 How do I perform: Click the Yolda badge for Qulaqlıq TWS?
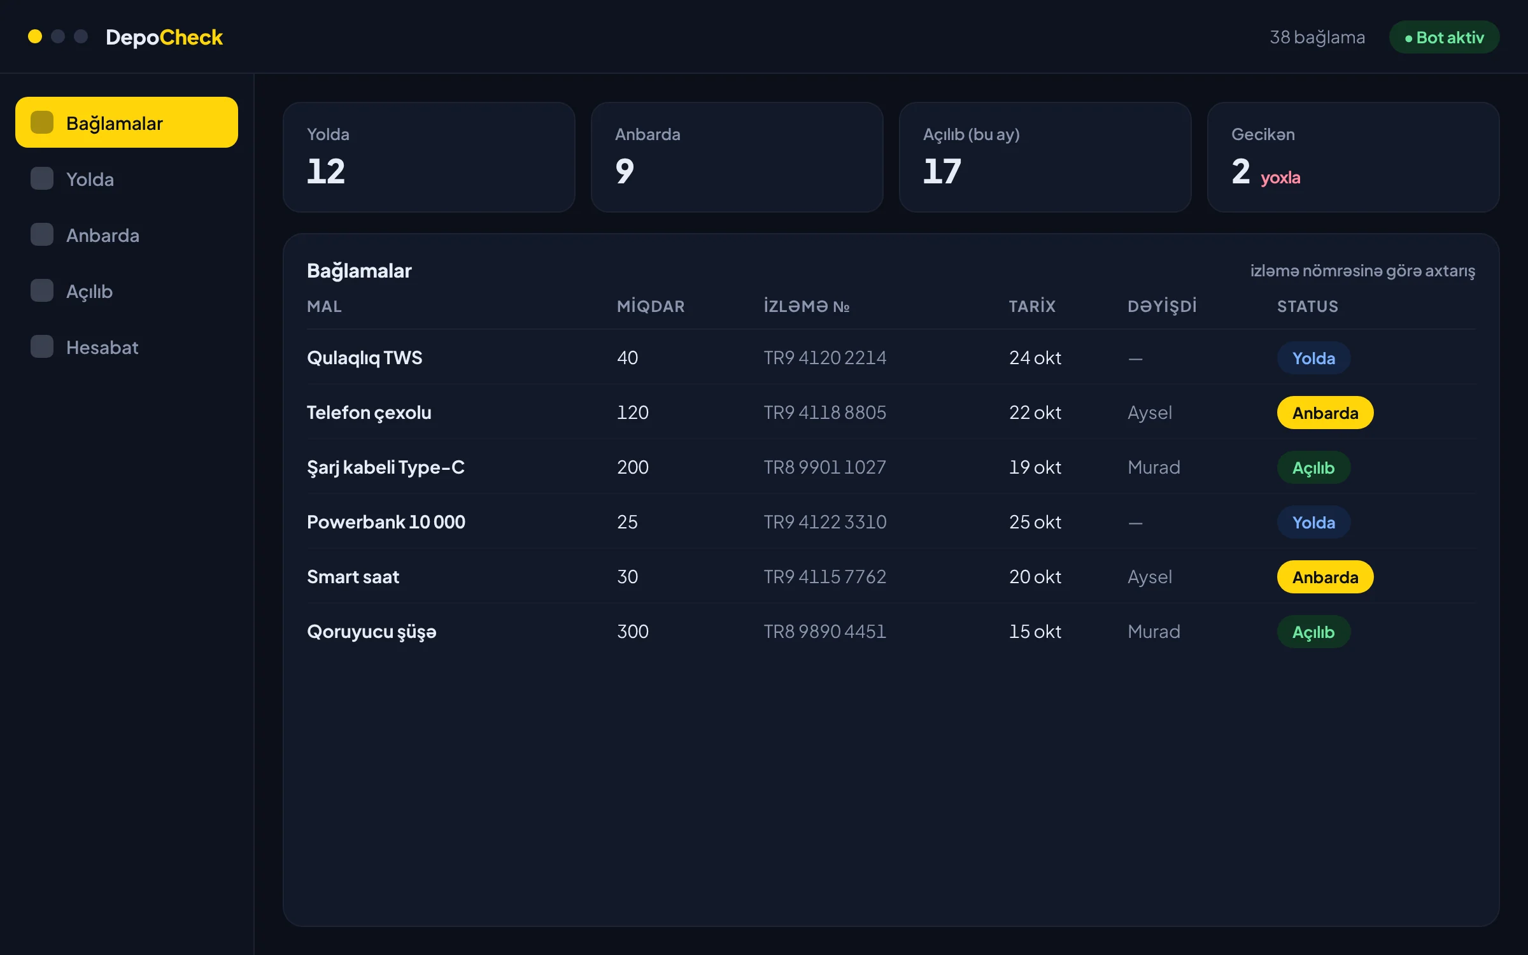(1313, 358)
